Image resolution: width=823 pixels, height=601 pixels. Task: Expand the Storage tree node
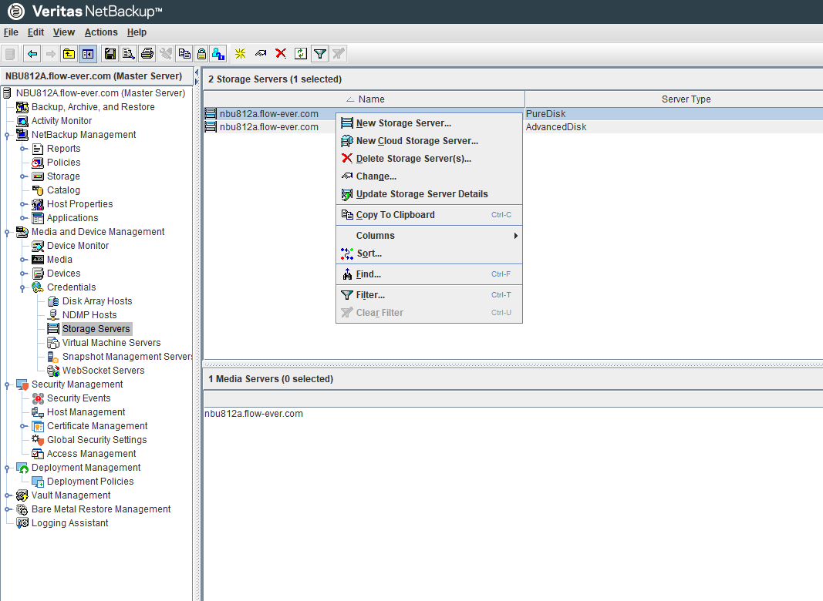point(23,176)
